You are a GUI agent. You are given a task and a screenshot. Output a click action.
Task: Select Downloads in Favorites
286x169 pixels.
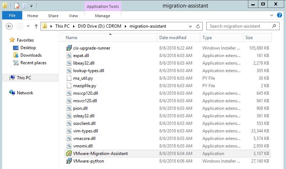31,55
